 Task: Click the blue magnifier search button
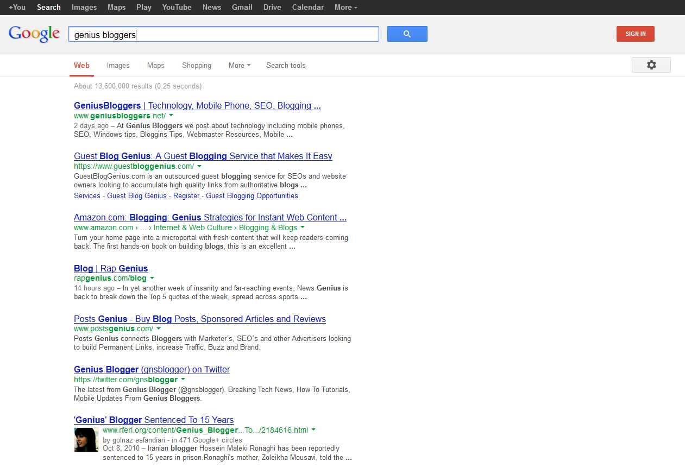pyautogui.click(x=407, y=34)
